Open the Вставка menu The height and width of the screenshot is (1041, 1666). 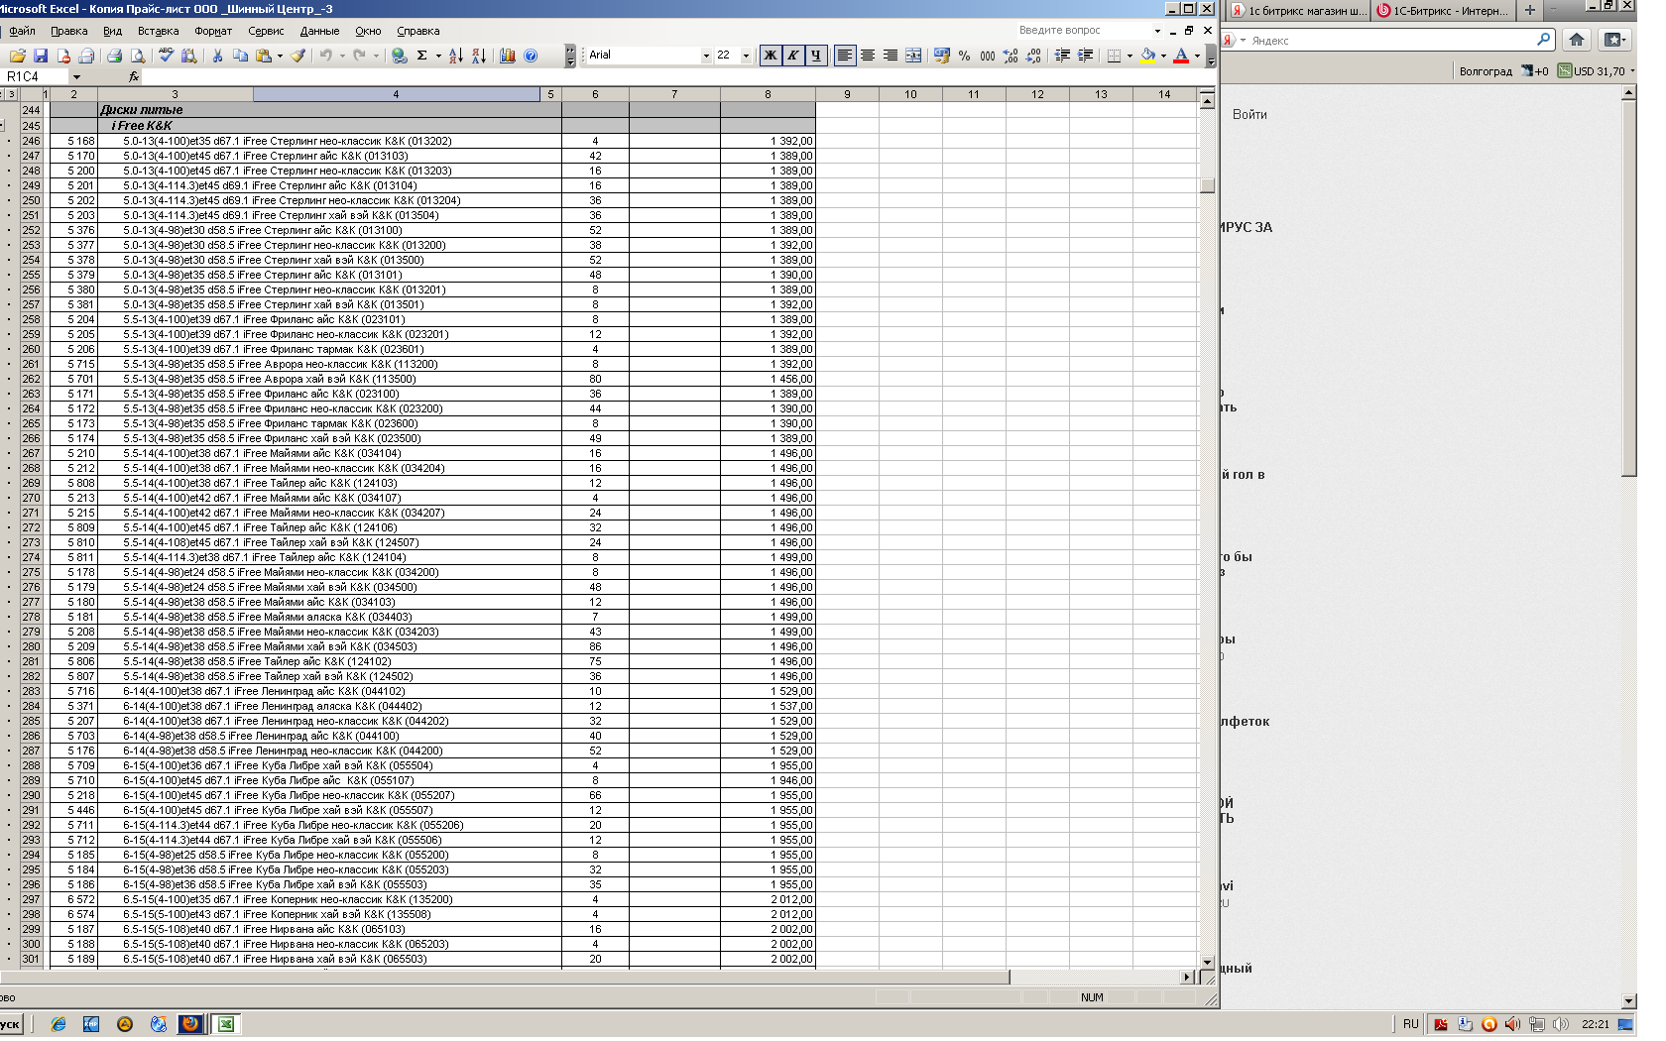click(x=159, y=31)
